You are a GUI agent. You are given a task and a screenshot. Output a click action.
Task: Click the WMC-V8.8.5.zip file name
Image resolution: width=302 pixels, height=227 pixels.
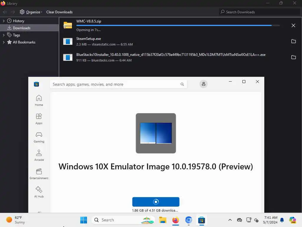point(88,21)
